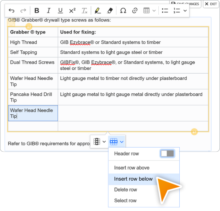Click 'Refer to GIB® requirements' paragraph

[x=49, y=144]
